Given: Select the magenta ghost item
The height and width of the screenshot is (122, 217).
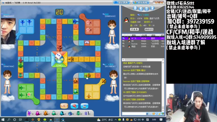Looking at the screenshot, I should click(x=37, y=113).
